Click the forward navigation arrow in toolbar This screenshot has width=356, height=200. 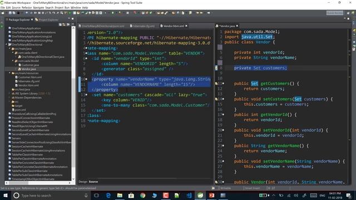point(209,13)
